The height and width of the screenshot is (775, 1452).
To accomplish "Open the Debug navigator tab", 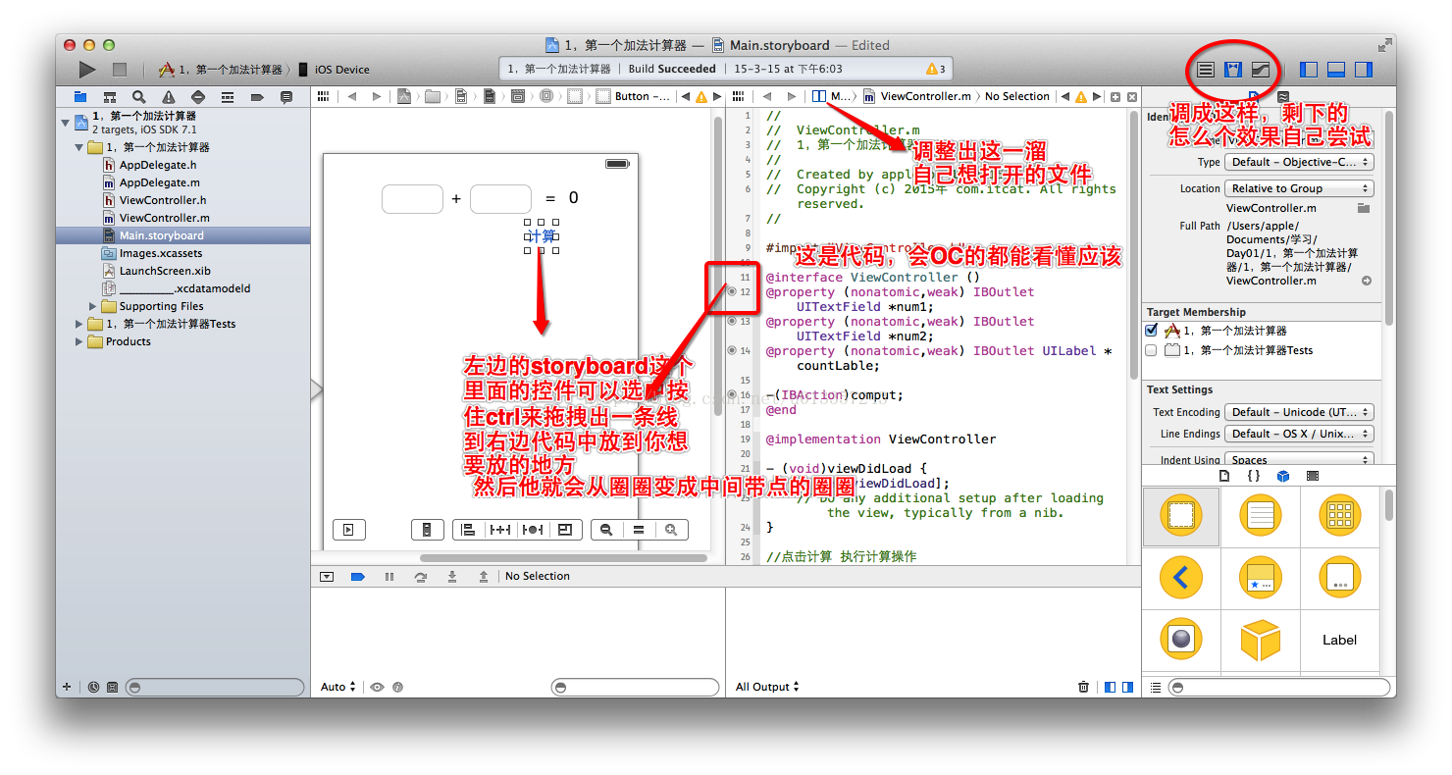I will tap(228, 97).
